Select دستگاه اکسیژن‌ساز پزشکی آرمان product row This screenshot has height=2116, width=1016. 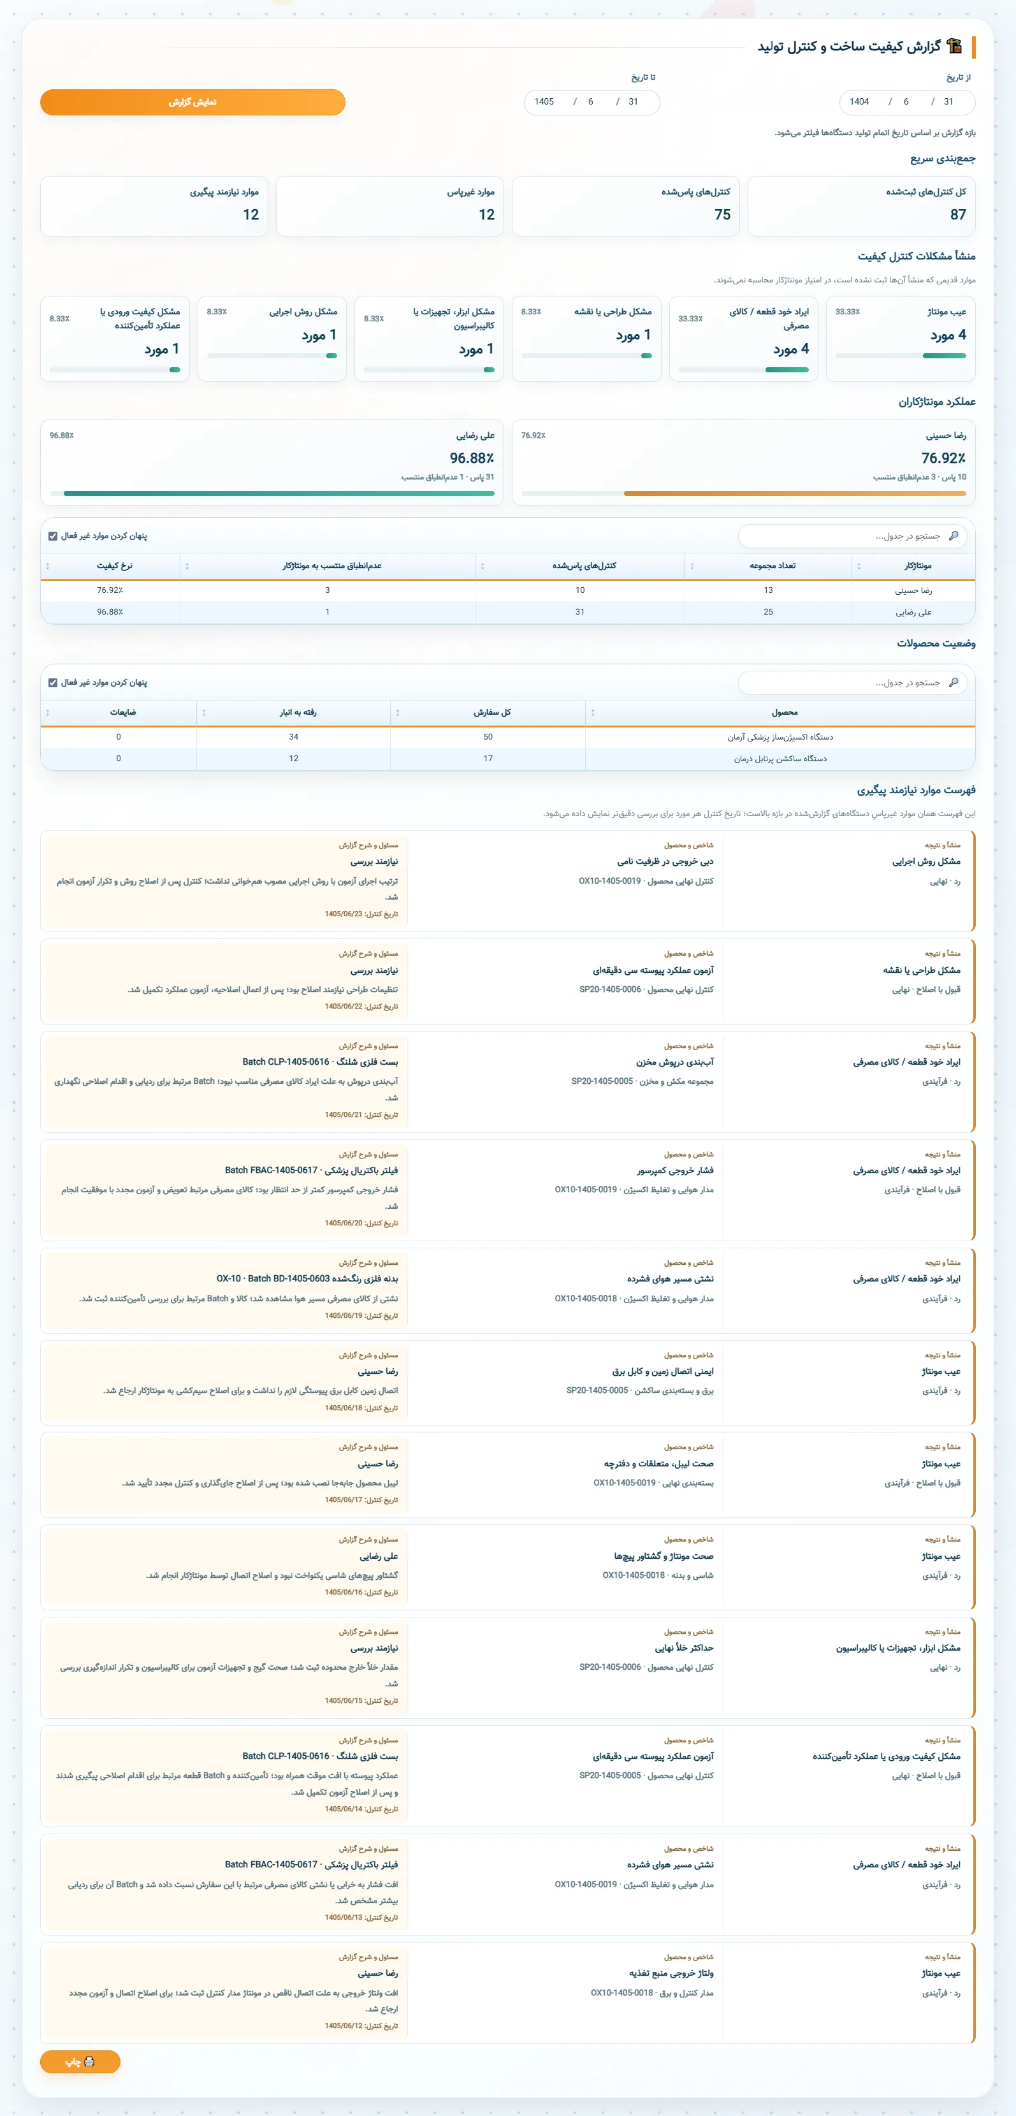pyautogui.click(x=507, y=738)
